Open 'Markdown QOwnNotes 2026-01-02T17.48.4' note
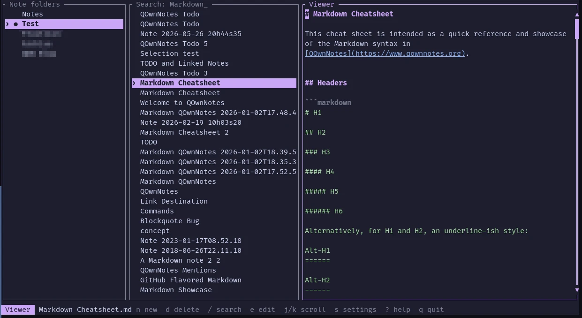The width and height of the screenshot is (582, 318). (x=218, y=113)
